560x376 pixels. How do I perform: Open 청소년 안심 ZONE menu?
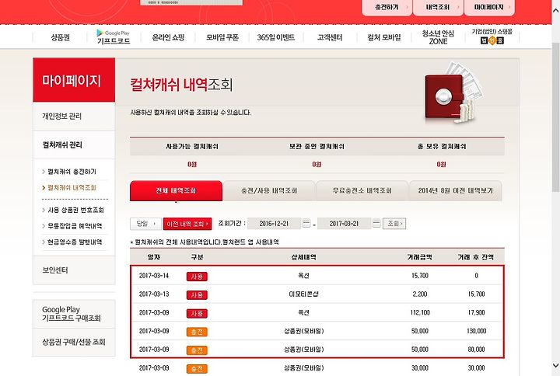[438, 37]
